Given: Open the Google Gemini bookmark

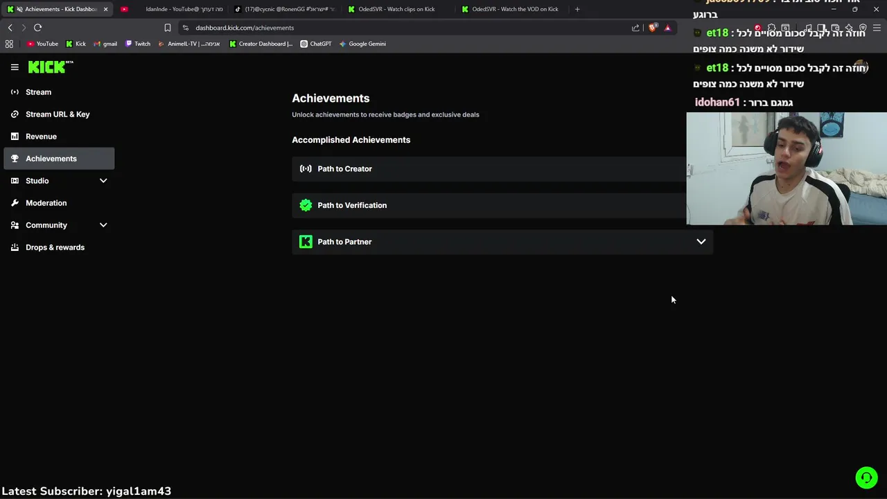Looking at the screenshot, I should (x=362, y=44).
